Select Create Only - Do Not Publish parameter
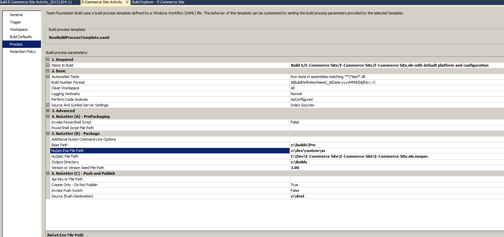This screenshot has width=504, height=237. click(170, 185)
